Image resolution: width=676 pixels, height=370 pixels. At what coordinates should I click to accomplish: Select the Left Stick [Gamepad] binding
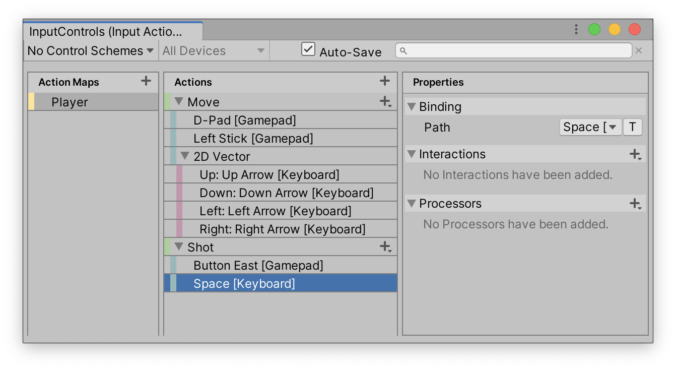click(253, 139)
